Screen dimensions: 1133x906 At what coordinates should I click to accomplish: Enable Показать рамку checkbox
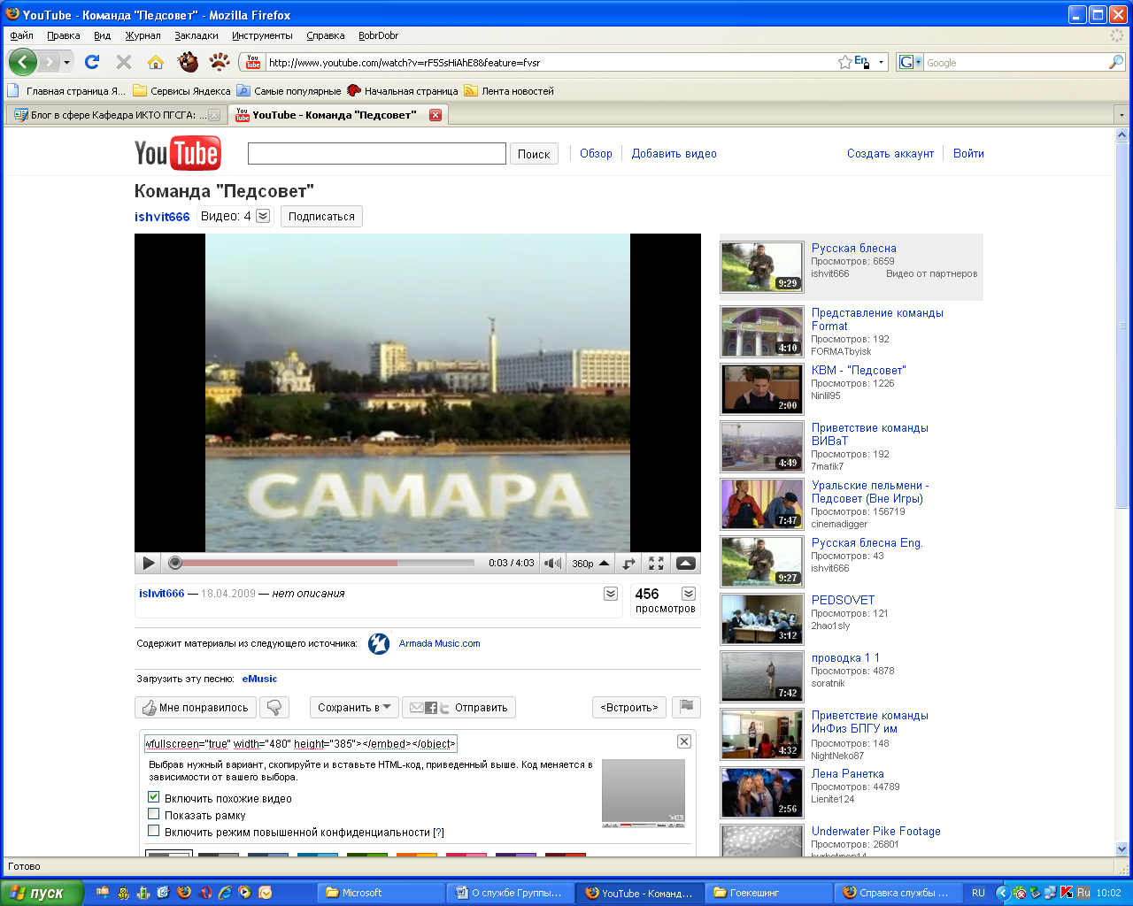[x=154, y=814]
